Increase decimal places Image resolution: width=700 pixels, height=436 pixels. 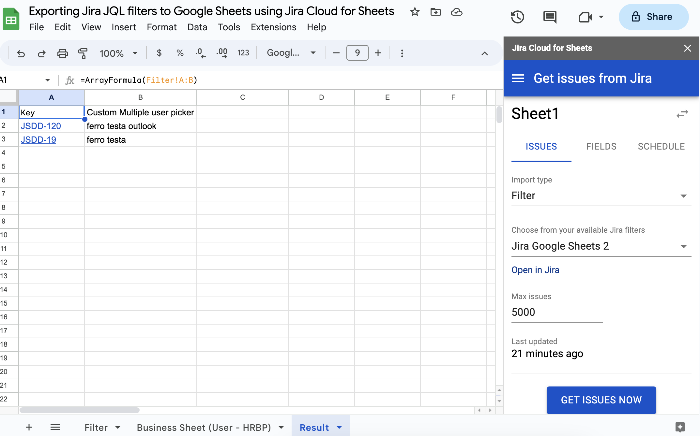click(x=222, y=53)
